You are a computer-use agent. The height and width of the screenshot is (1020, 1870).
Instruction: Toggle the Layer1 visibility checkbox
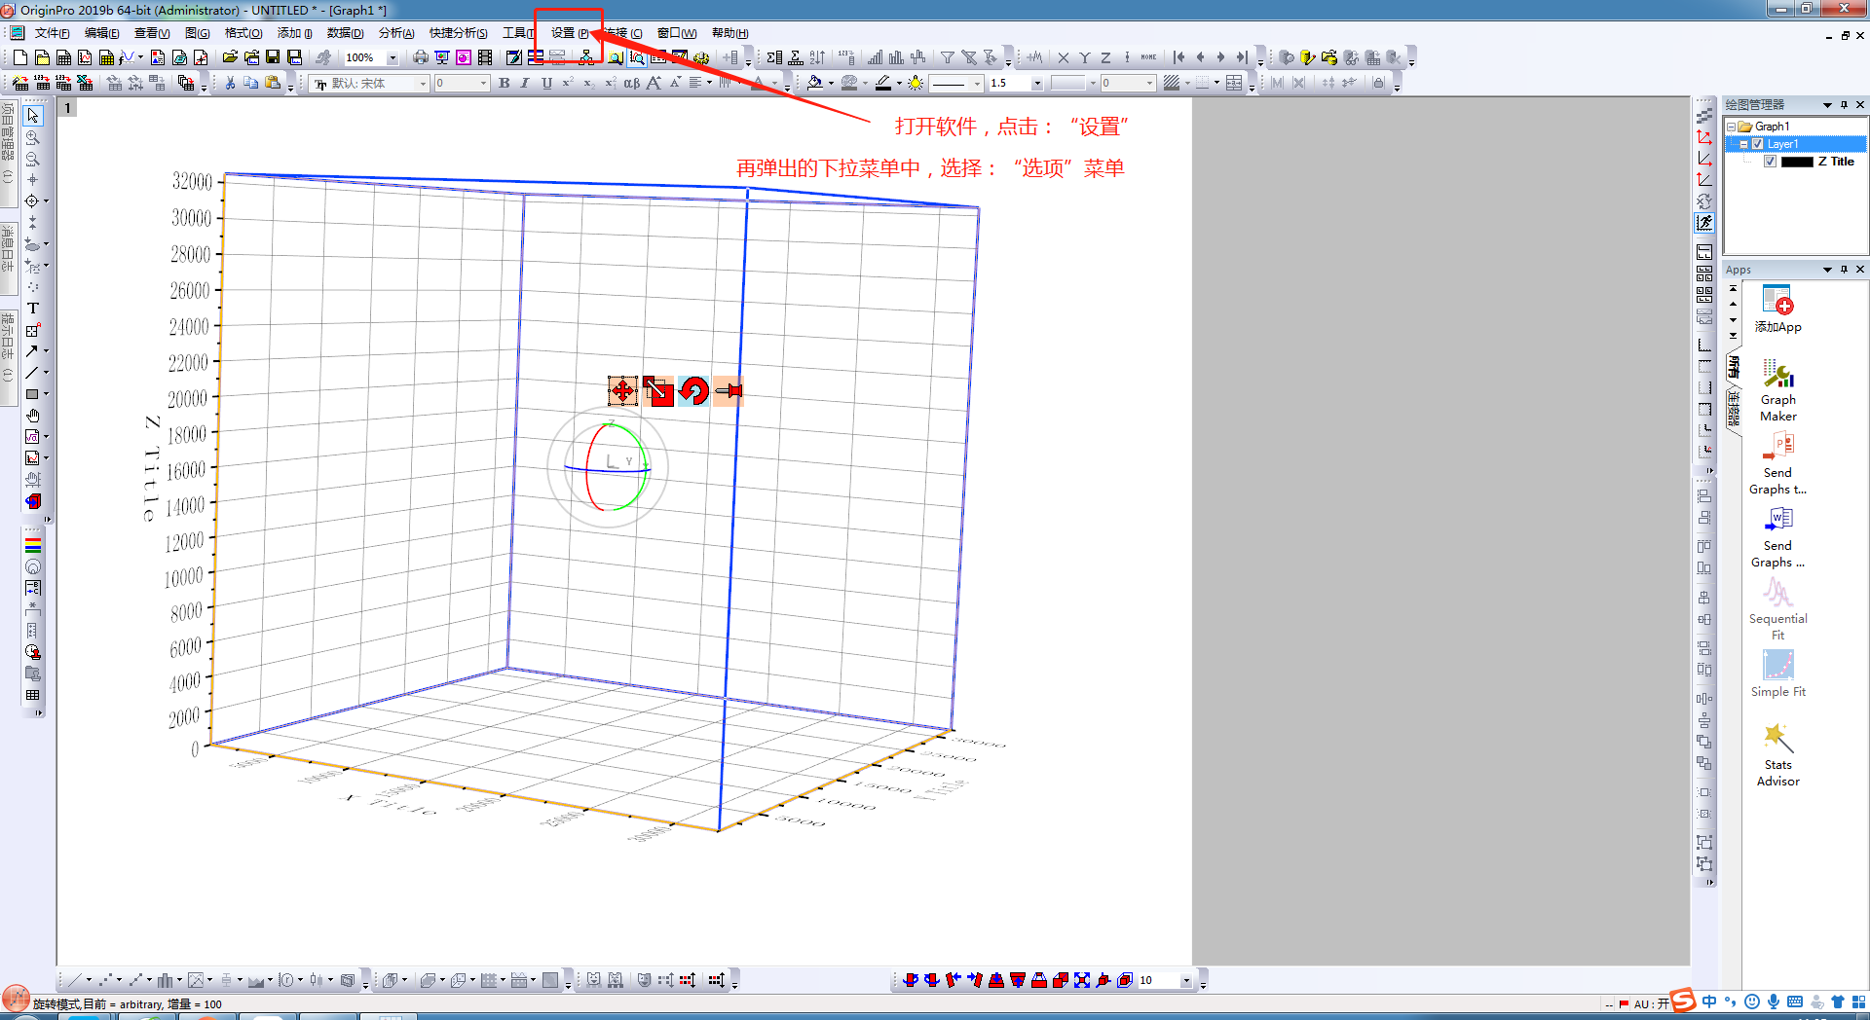click(1757, 144)
